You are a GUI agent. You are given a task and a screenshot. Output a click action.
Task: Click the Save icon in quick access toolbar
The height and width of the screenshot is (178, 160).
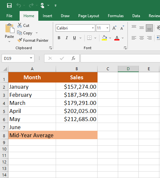coord(9,6)
